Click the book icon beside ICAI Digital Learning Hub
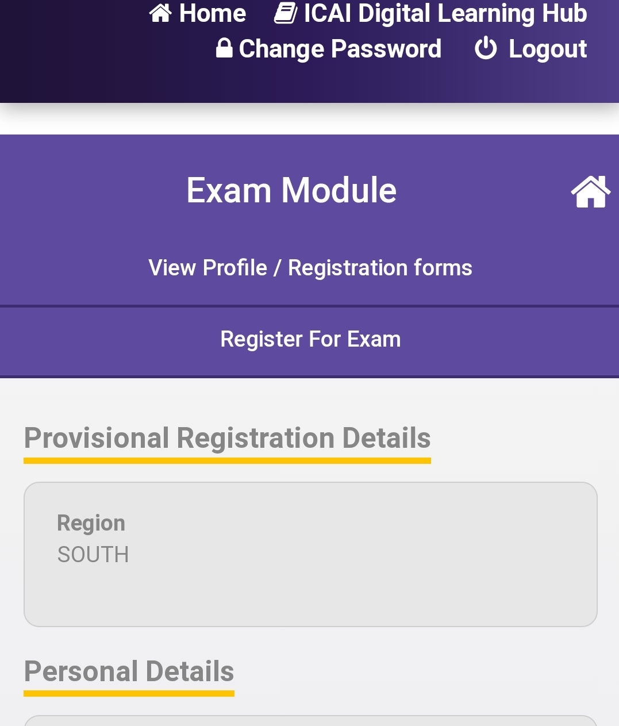 coord(286,13)
